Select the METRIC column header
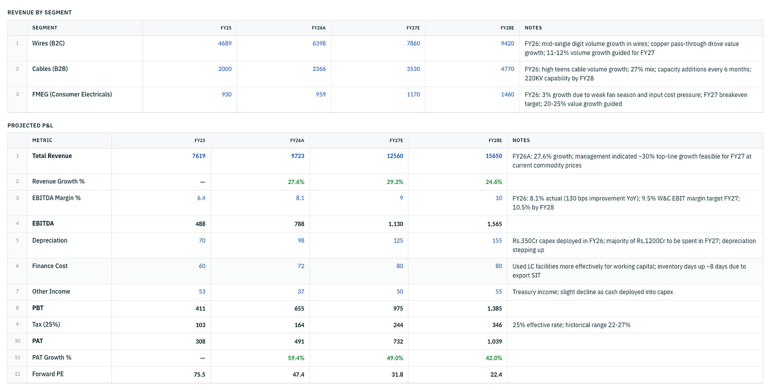The image size is (769, 390). [42, 140]
